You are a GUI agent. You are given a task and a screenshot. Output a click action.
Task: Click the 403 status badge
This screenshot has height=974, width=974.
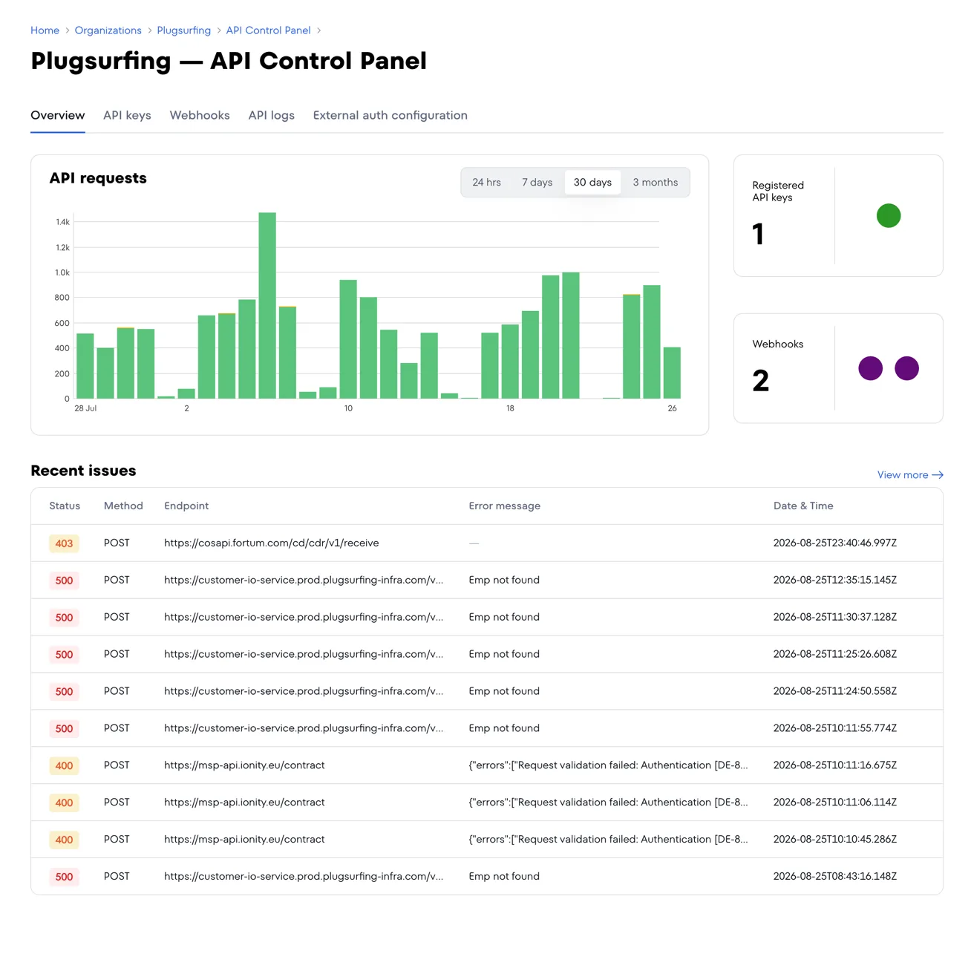pyautogui.click(x=64, y=543)
